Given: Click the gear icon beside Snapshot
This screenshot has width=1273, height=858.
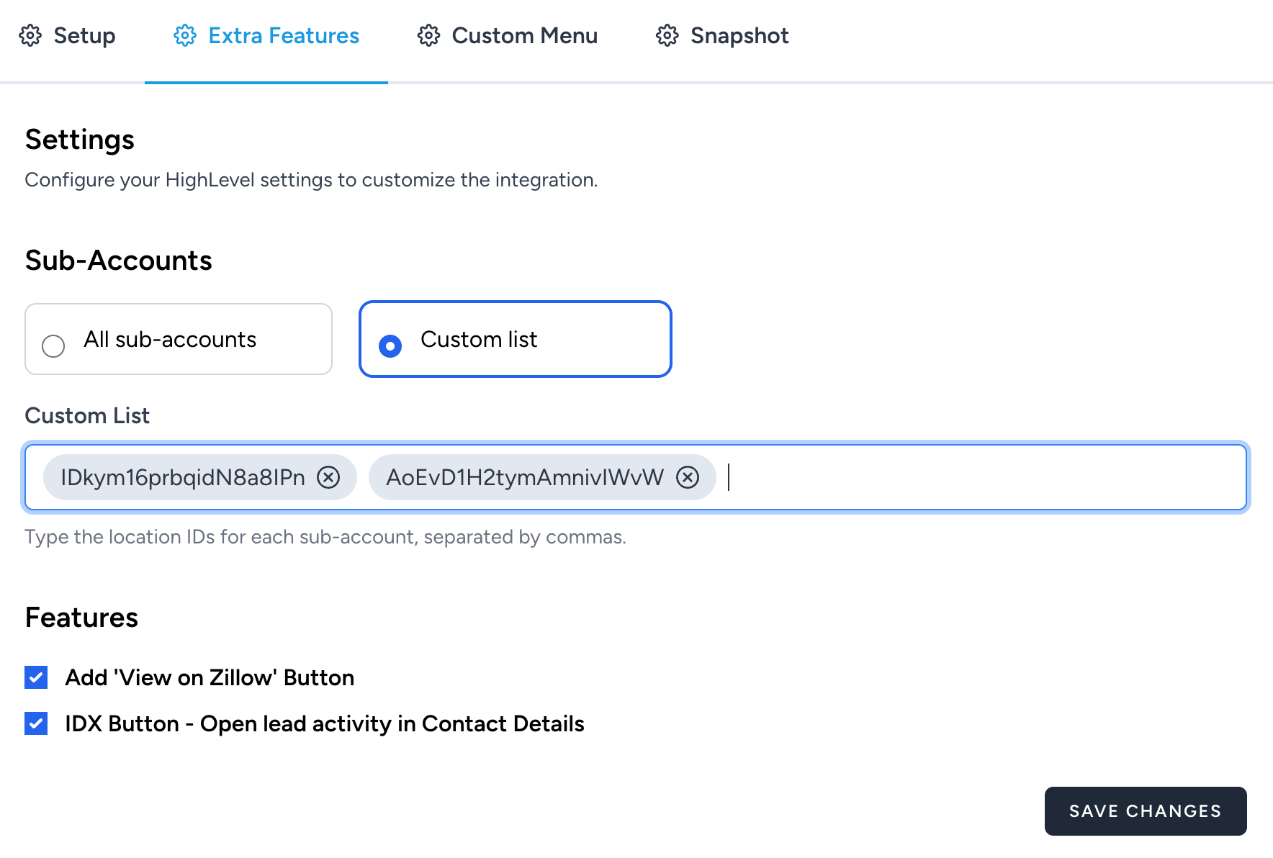Looking at the screenshot, I should pos(667,35).
